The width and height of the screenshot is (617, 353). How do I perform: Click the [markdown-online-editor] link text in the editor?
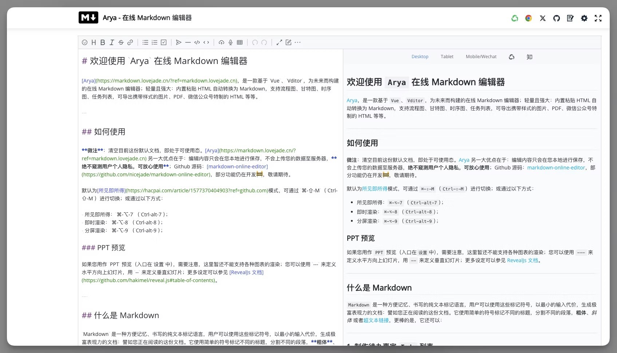[x=237, y=167]
